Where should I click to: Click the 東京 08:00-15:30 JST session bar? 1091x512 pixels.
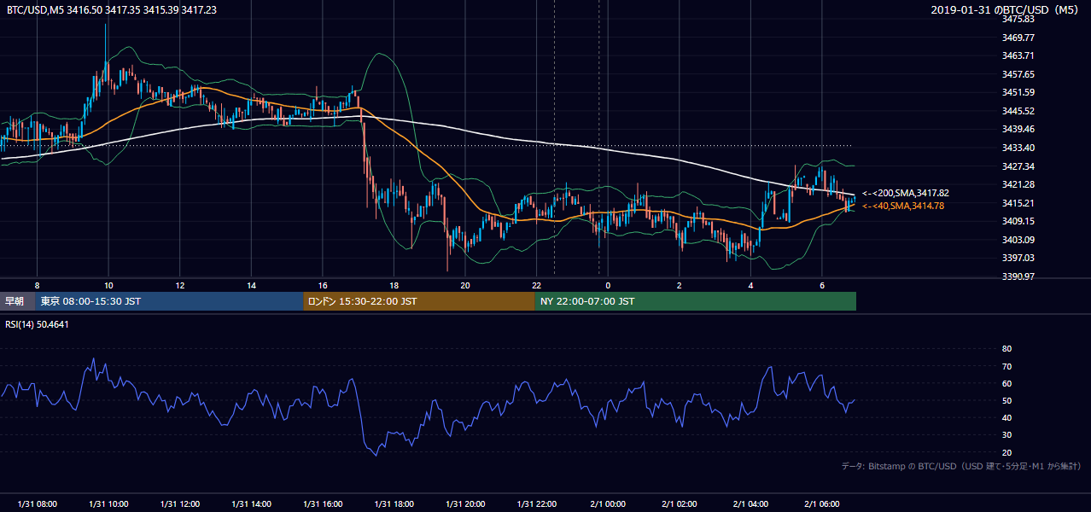[169, 301]
